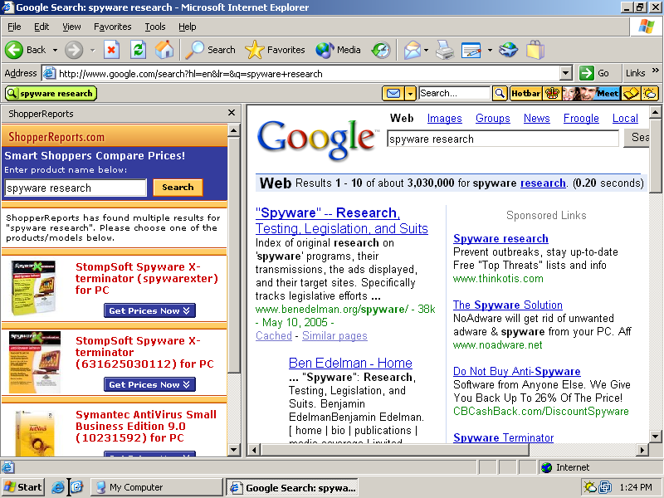This screenshot has width=664, height=498.
Task: Open the Forward history dropdown arrow
Action: point(92,50)
